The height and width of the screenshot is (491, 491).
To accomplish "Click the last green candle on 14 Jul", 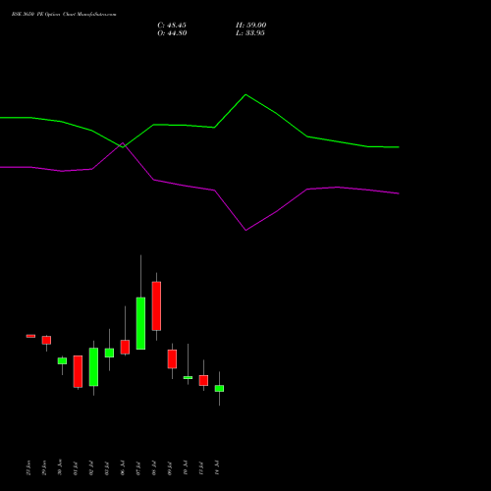I will [x=219, y=389].
